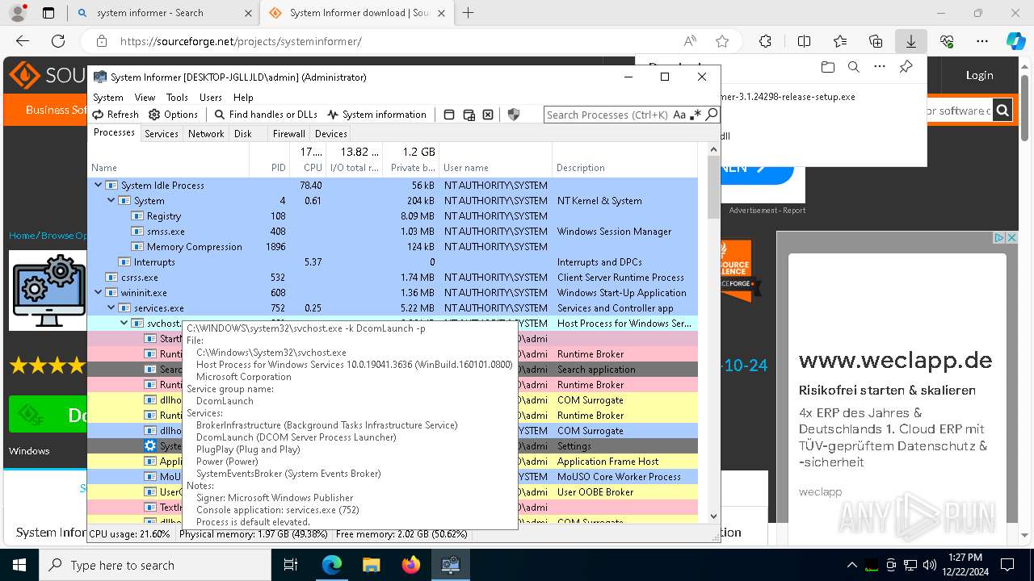Click MoUSO Core Worker Process description
The width and height of the screenshot is (1034, 581).
pyautogui.click(x=619, y=476)
